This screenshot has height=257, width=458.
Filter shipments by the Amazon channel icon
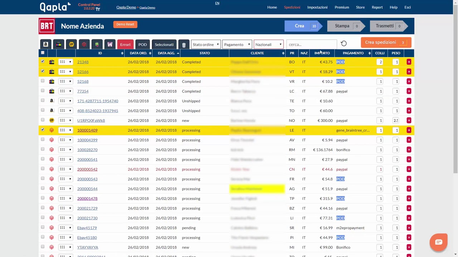(45, 44)
